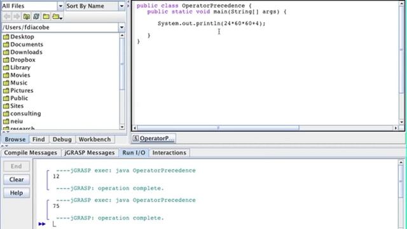The image size is (407, 229).
Task: Click the editor horizontal scrollbar thumb
Action: 218,128
